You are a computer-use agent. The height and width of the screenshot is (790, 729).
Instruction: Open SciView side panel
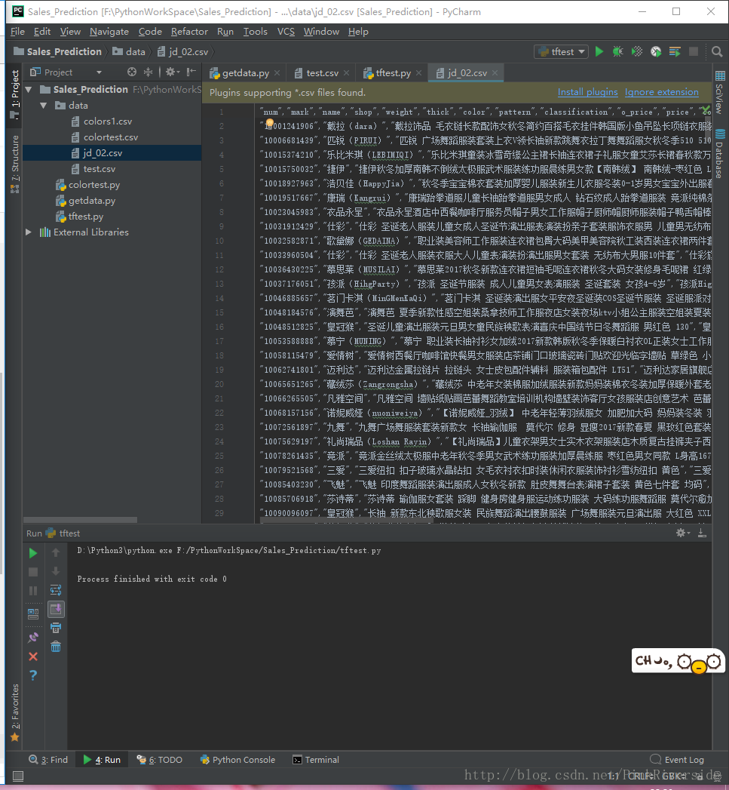720,92
